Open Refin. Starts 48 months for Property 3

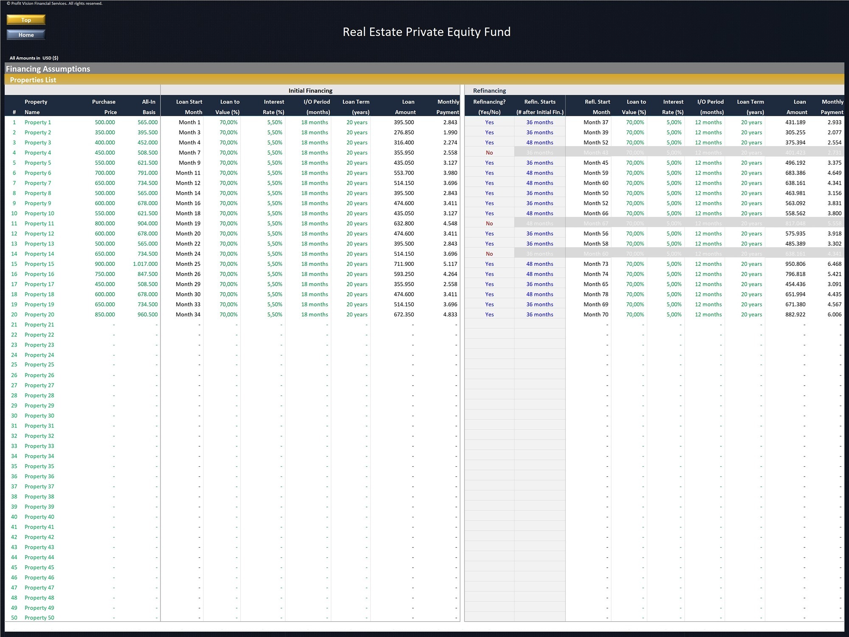click(540, 143)
